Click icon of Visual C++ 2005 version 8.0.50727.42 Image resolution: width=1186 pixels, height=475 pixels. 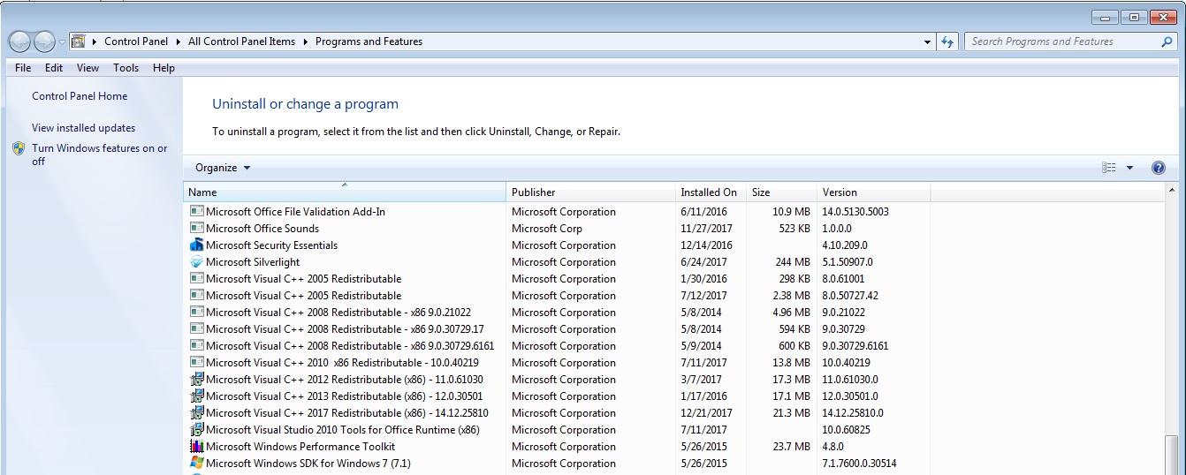[197, 296]
